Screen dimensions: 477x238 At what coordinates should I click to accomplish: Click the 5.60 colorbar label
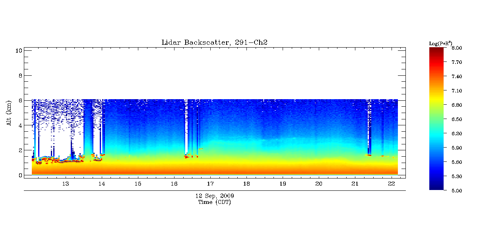(456, 162)
